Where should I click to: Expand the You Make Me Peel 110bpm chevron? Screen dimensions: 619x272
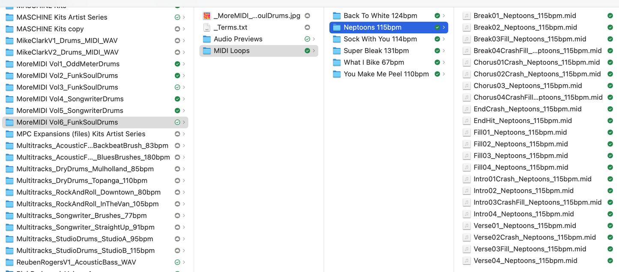coord(444,74)
